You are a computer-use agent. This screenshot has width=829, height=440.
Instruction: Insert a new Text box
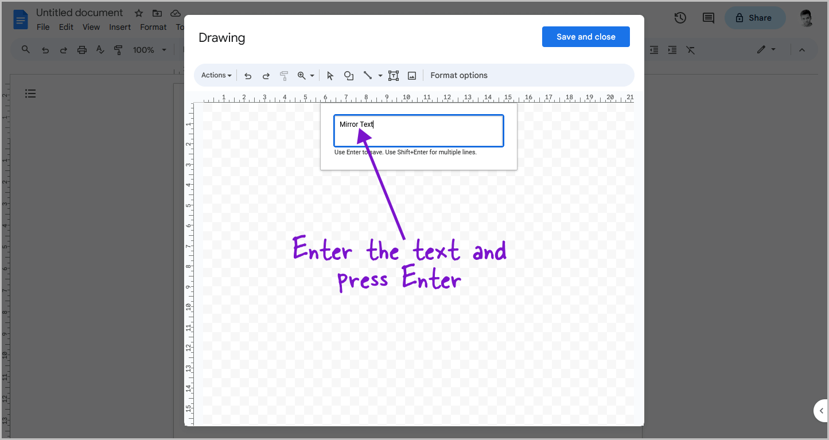393,75
